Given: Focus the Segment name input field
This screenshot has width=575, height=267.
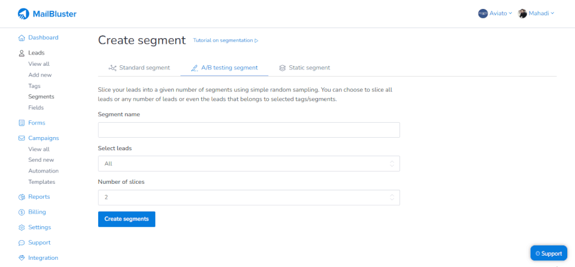Looking at the screenshot, I should click(249, 130).
